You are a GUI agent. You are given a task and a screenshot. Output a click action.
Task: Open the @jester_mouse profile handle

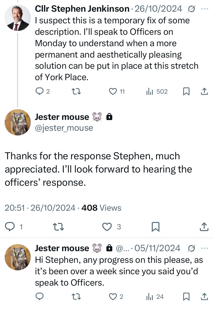point(64,128)
